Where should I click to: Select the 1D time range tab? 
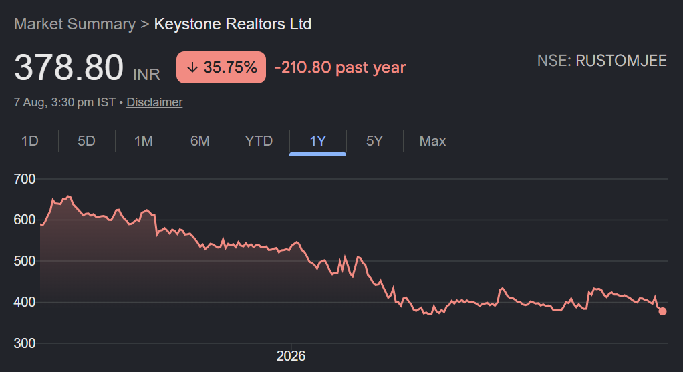click(x=30, y=141)
